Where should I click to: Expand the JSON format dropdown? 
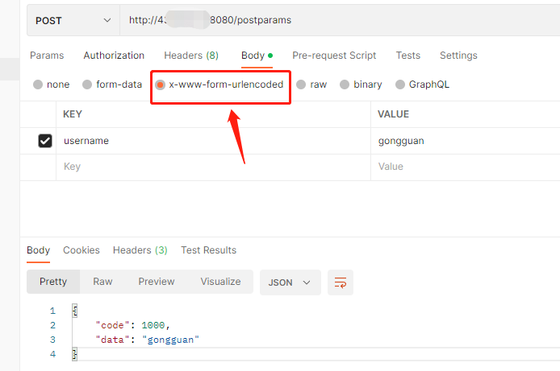pyautogui.click(x=290, y=282)
